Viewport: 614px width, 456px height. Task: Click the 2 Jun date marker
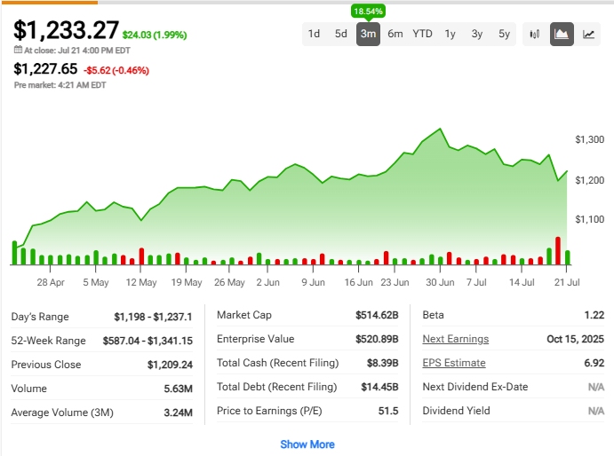tap(267, 282)
